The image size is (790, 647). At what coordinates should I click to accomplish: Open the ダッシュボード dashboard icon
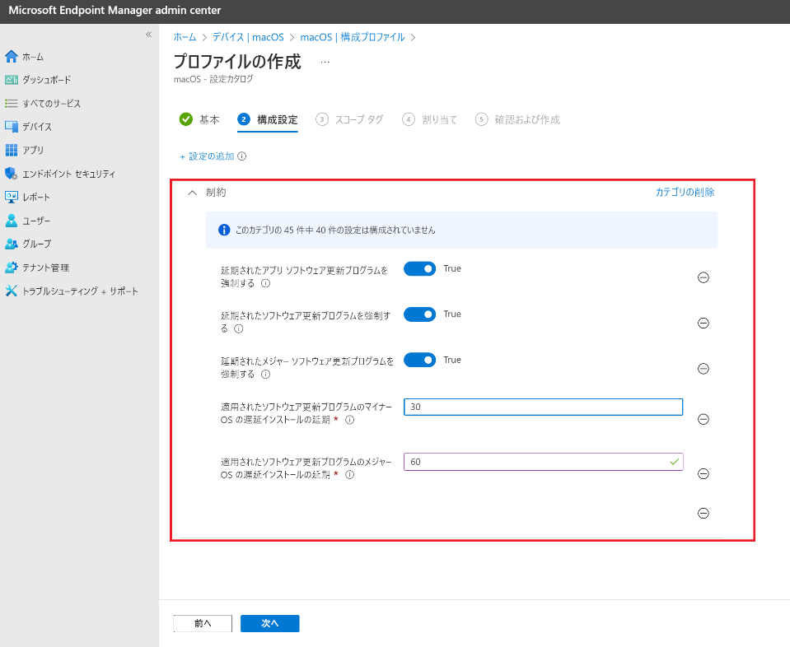click(x=11, y=80)
